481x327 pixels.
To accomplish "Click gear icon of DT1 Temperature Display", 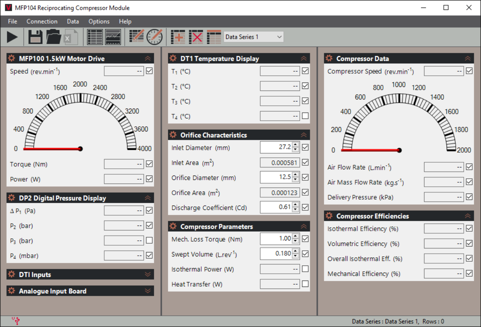I will click(173, 58).
